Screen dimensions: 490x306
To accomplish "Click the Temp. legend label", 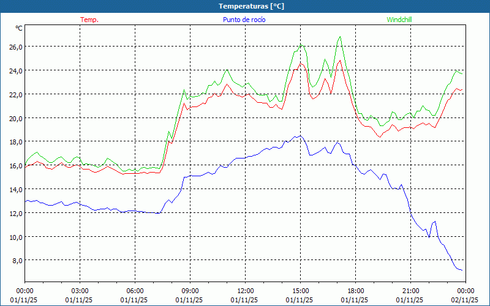I will click(x=89, y=20).
